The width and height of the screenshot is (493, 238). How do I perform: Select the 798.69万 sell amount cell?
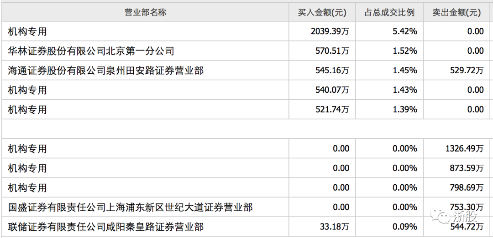(x=467, y=188)
